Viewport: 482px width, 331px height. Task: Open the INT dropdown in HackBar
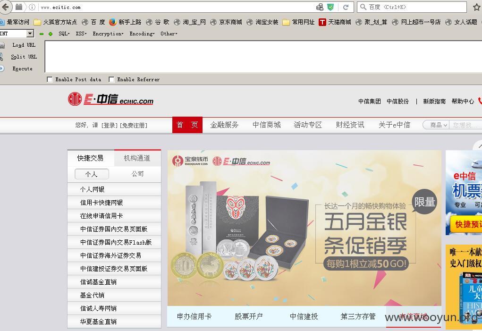(30, 33)
